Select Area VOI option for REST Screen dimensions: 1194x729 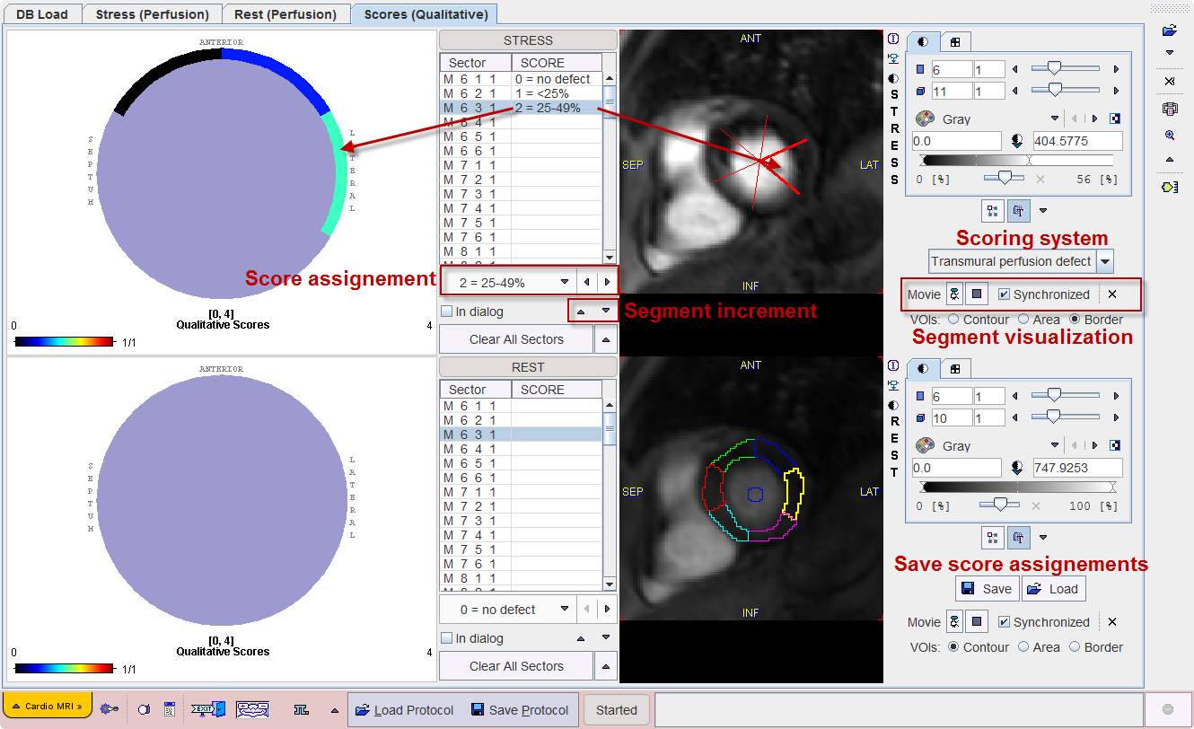pos(1023,646)
